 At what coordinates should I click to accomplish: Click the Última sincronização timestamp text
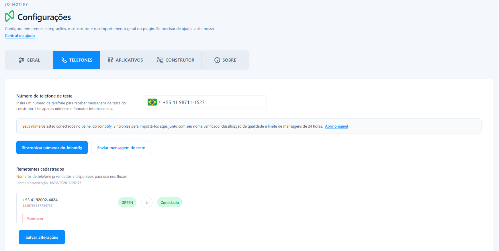pos(49,183)
